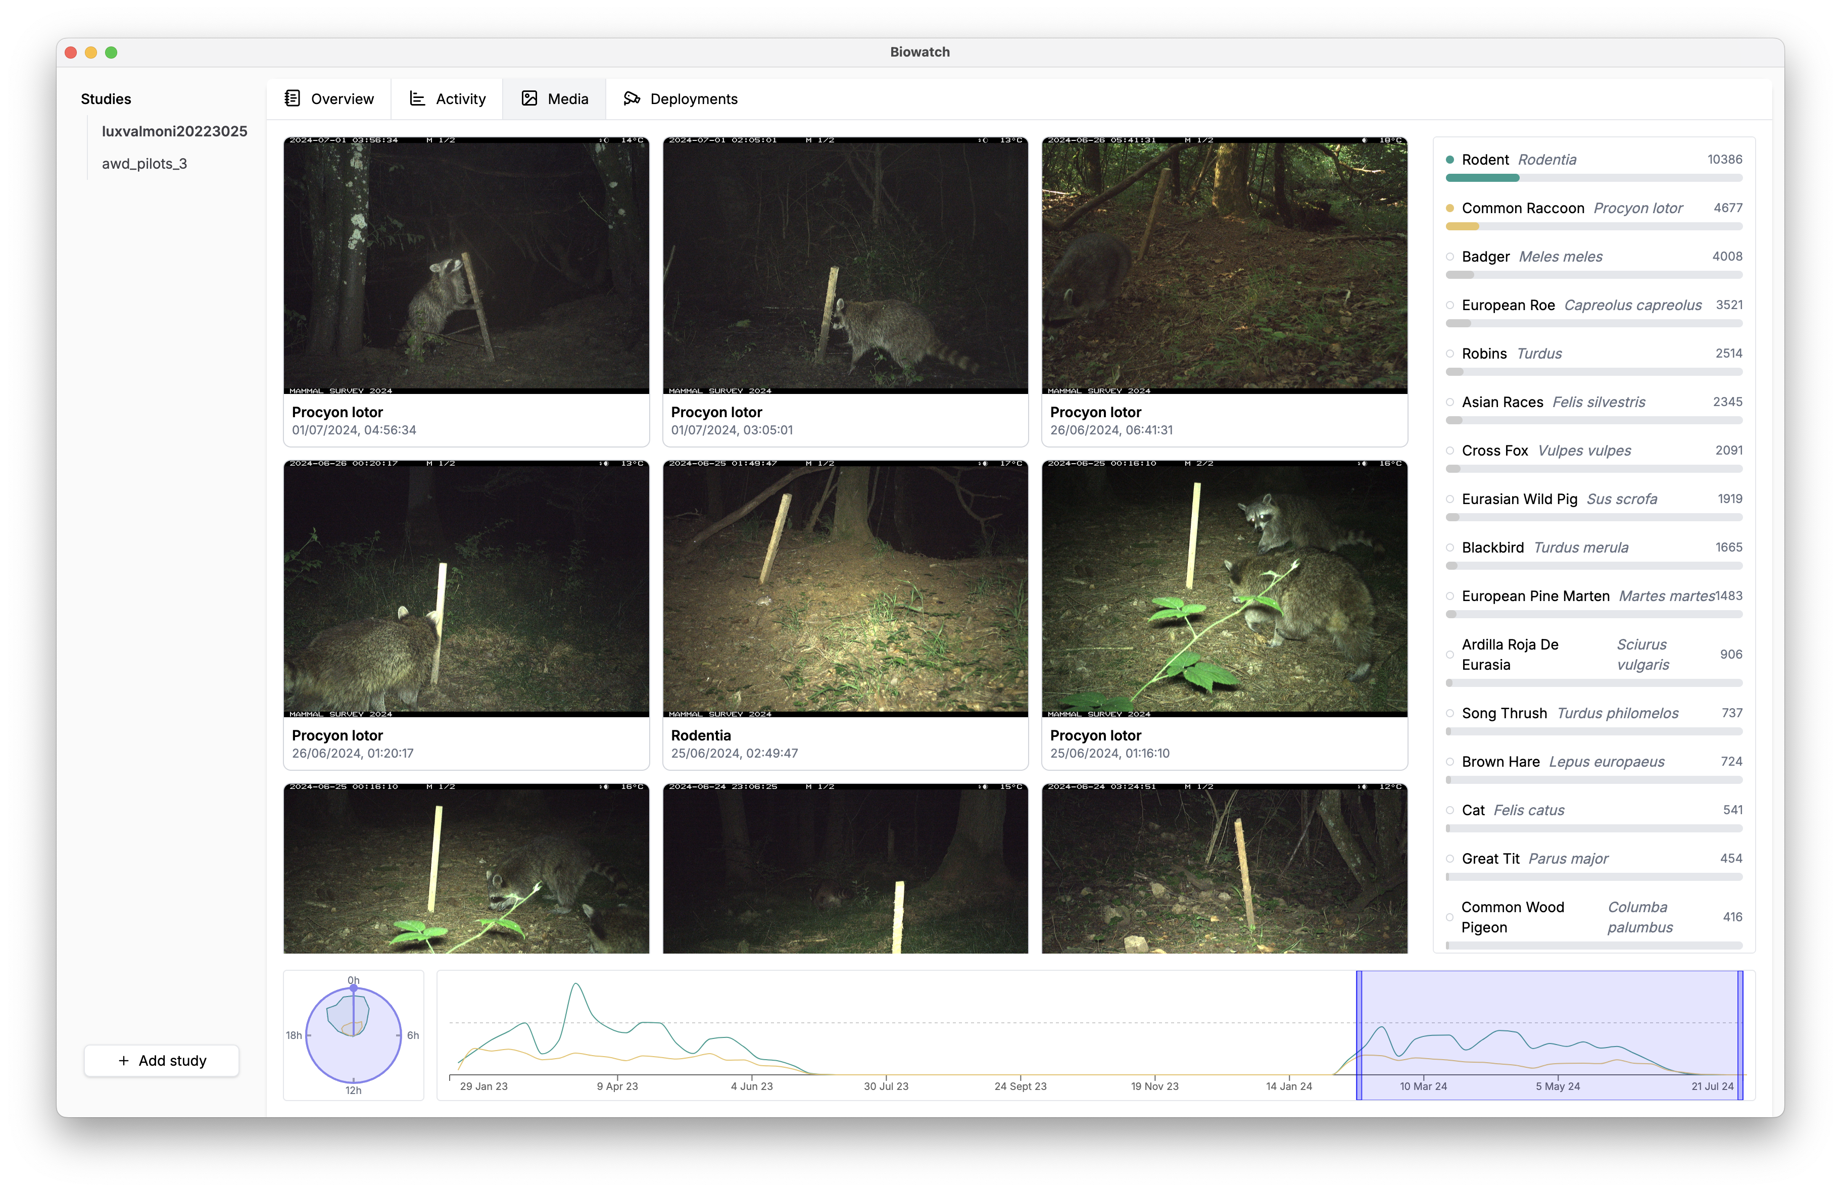Click the right handle of the timeline selection
The height and width of the screenshot is (1192, 1841).
pyautogui.click(x=1739, y=1035)
